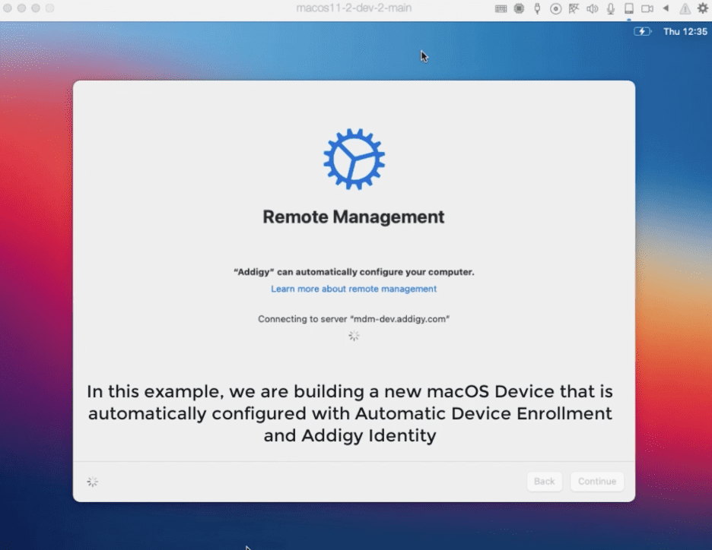Image resolution: width=712 pixels, height=550 pixels.
Task: Click the CD/DVD disc icon
Action: point(556,8)
